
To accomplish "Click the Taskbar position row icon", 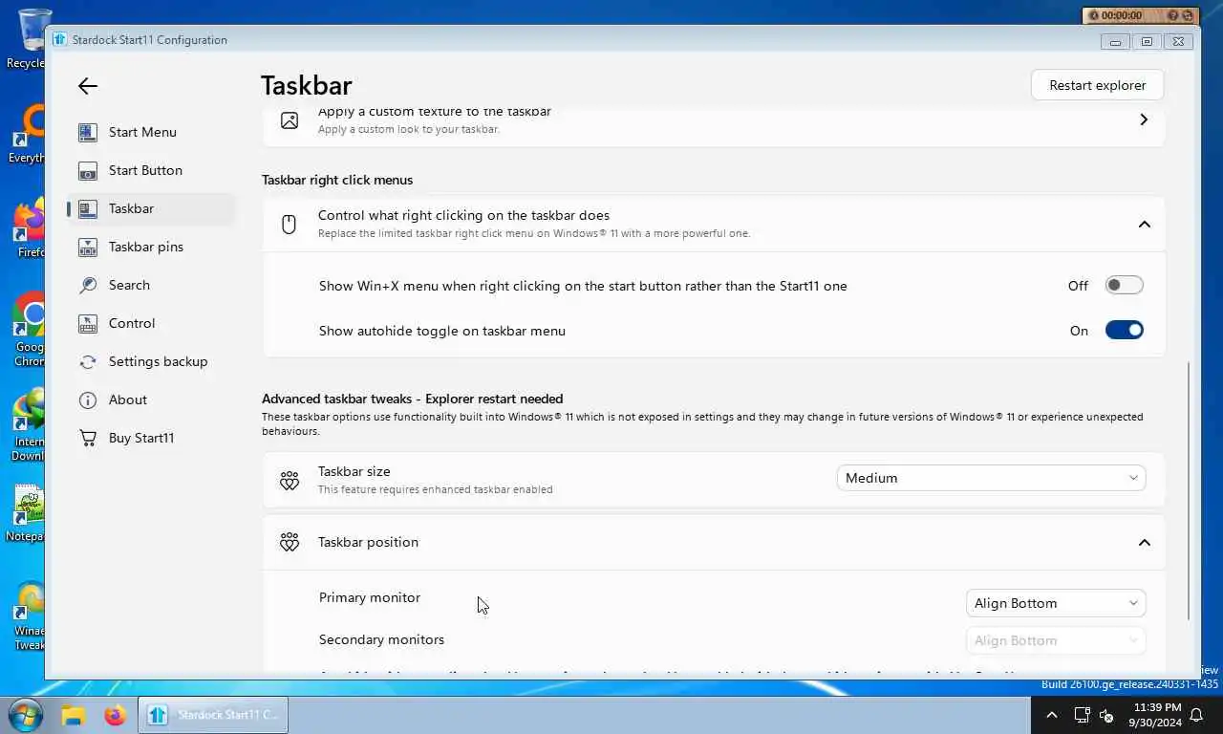I will pyautogui.click(x=290, y=542).
